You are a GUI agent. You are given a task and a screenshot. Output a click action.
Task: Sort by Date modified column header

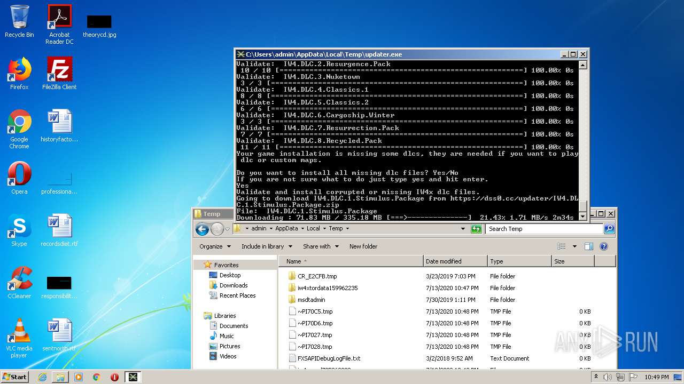(x=455, y=261)
